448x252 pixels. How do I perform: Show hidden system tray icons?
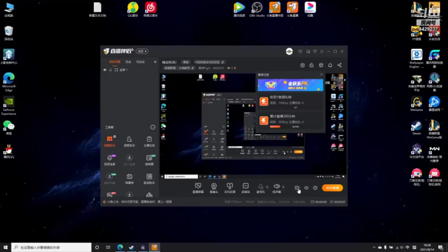tap(374, 248)
